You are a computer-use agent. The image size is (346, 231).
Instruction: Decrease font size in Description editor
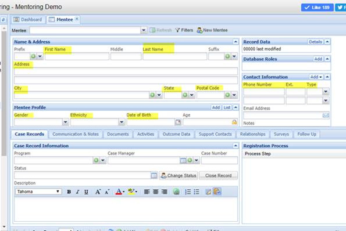[x=107, y=192]
